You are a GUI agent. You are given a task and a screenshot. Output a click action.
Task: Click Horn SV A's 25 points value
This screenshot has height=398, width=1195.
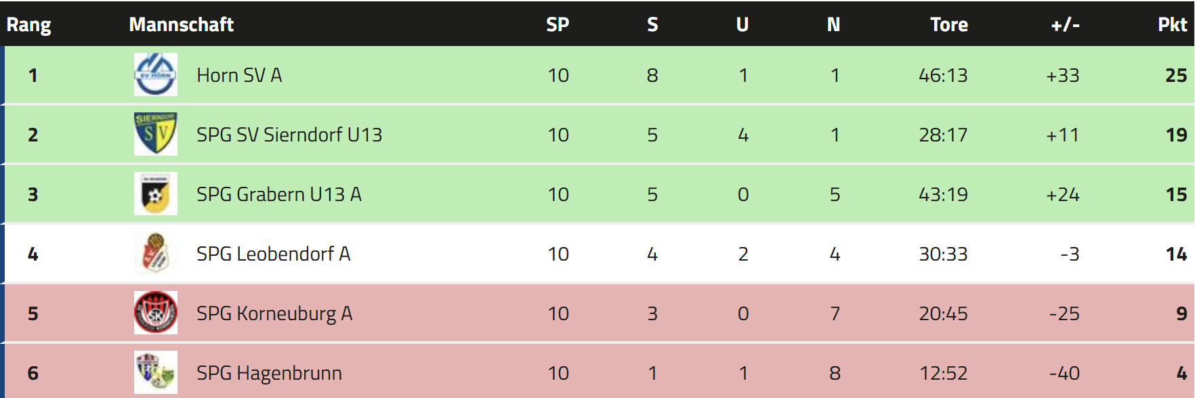(1176, 75)
